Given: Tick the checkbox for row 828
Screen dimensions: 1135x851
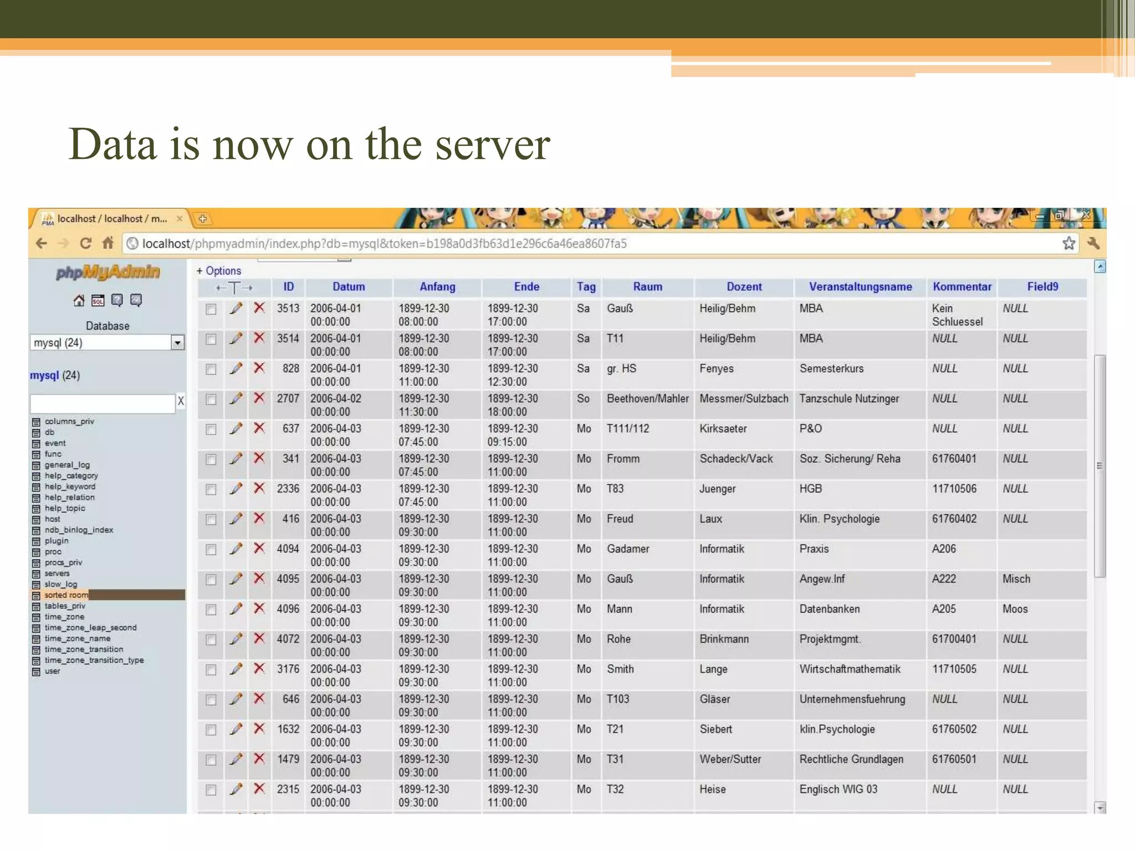Looking at the screenshot, I should point(211,370).
